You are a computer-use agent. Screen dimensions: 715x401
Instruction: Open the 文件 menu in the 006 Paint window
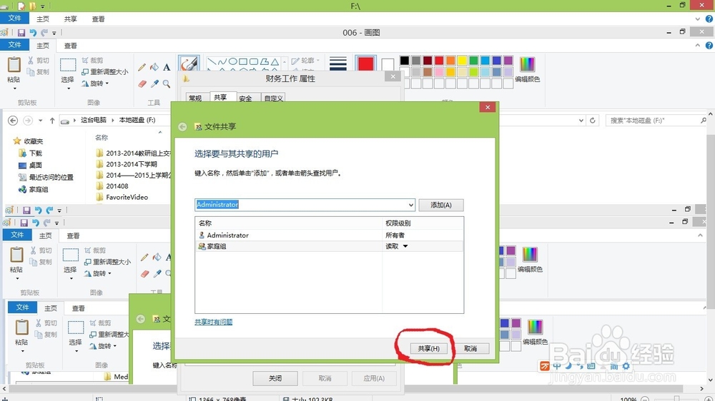(x=14, y=45)
